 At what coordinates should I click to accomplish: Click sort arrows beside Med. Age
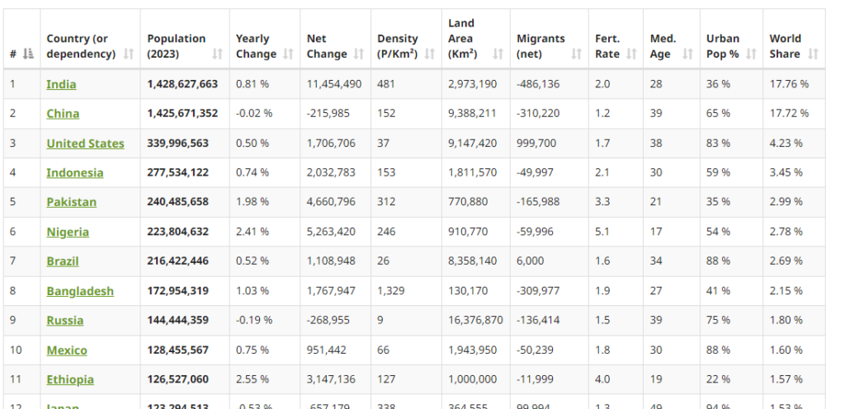click(687, 54)
